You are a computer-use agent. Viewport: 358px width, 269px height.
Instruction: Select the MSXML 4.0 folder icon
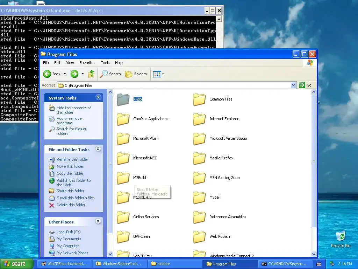tap(123, 198)
